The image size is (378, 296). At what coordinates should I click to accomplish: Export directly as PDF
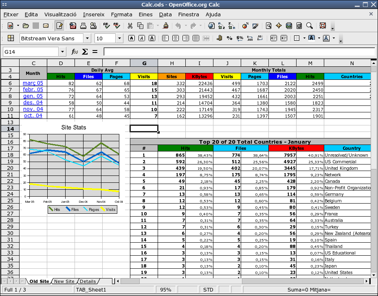[73, 26]
